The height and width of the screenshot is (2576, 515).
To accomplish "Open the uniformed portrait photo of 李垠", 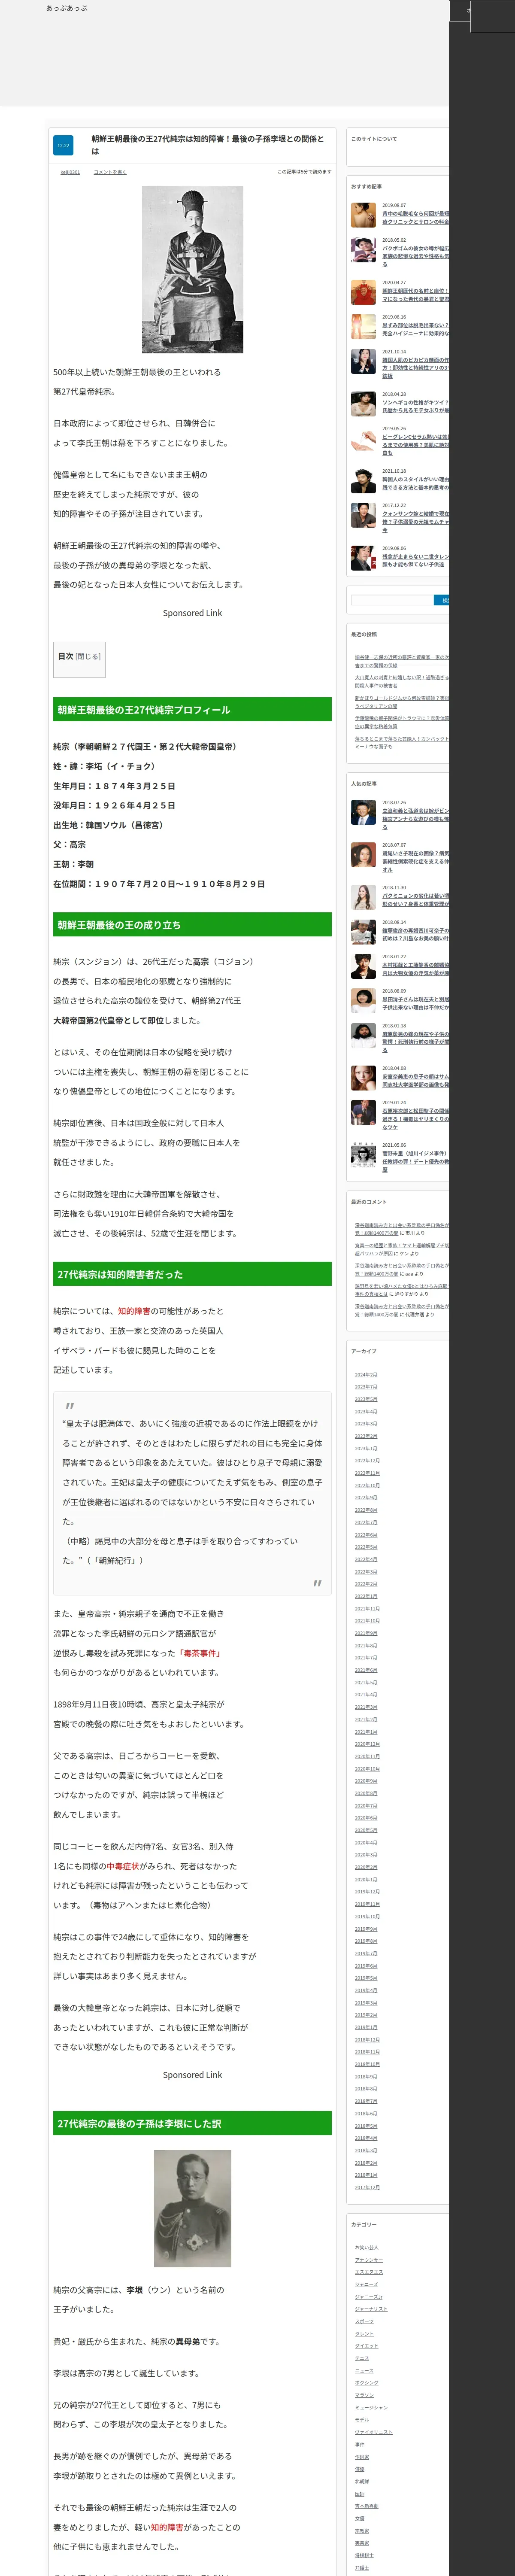I will [192, 2208].
